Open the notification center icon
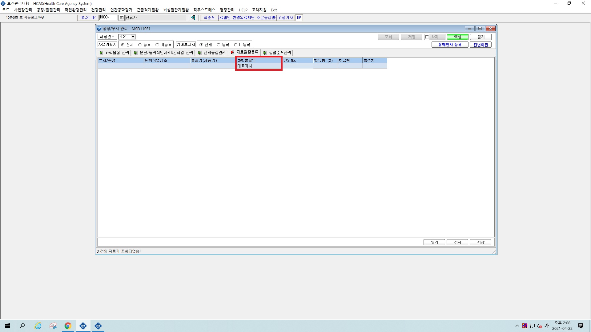 point(581,326)
